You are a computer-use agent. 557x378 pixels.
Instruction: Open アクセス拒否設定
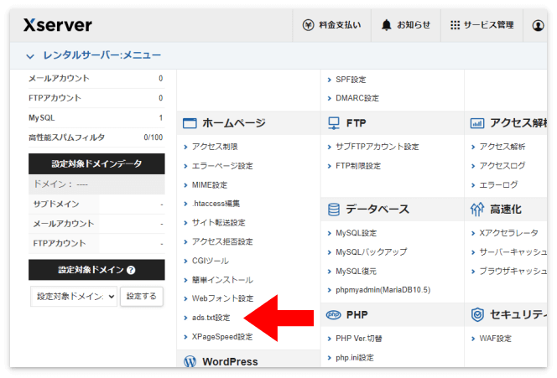tap(222, 241)
